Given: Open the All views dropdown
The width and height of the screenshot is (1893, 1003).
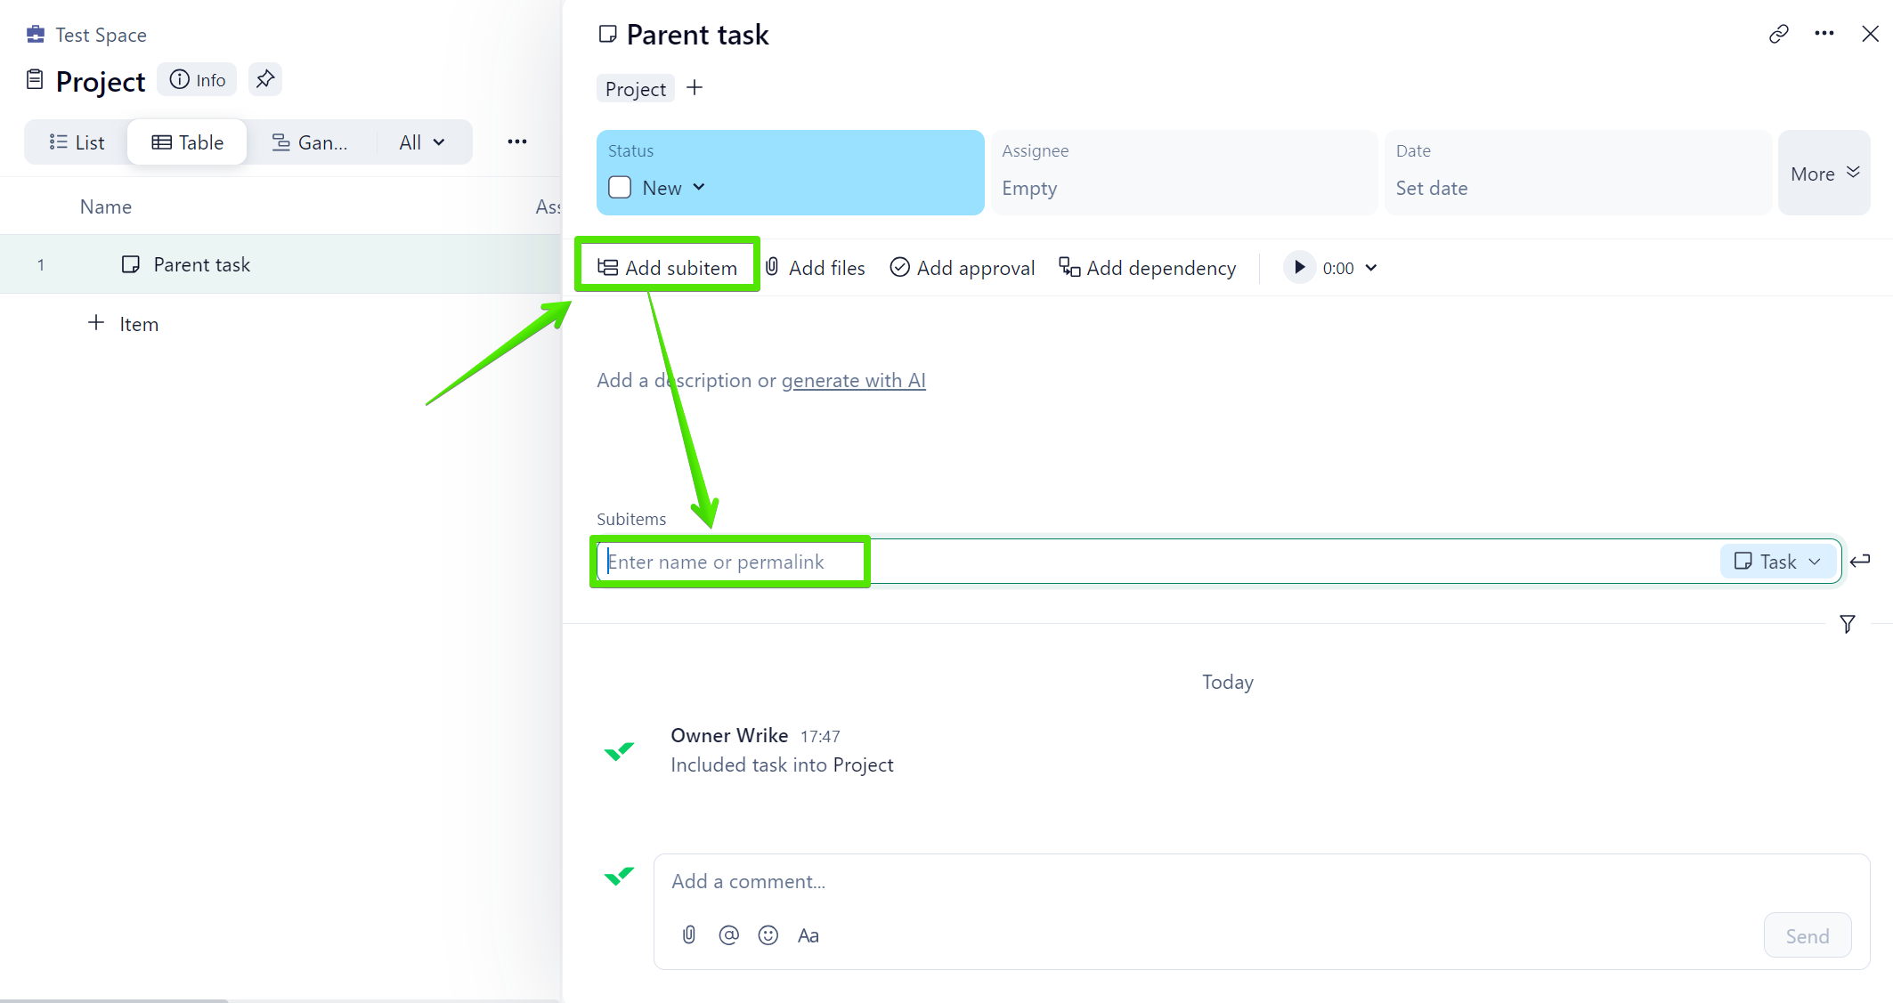Looking at the screenshot, I should pos(422,142).
